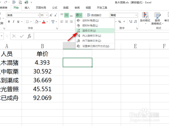Click the phonetic guide 文 icon
This screenshot has height=126, width=169.
point(53,22)
